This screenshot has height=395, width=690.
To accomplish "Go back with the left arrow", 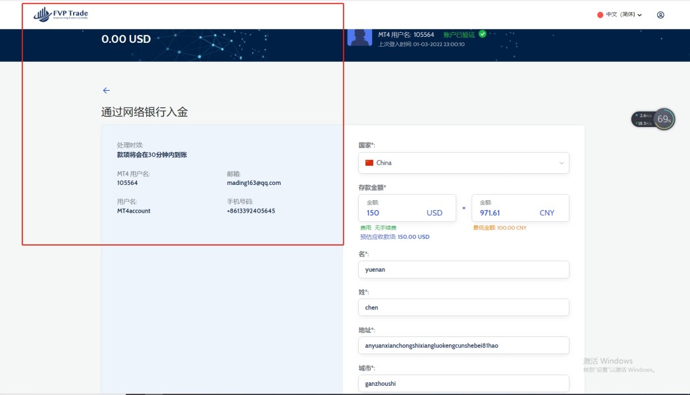I will pyautogui.click(x=107, y=90).
